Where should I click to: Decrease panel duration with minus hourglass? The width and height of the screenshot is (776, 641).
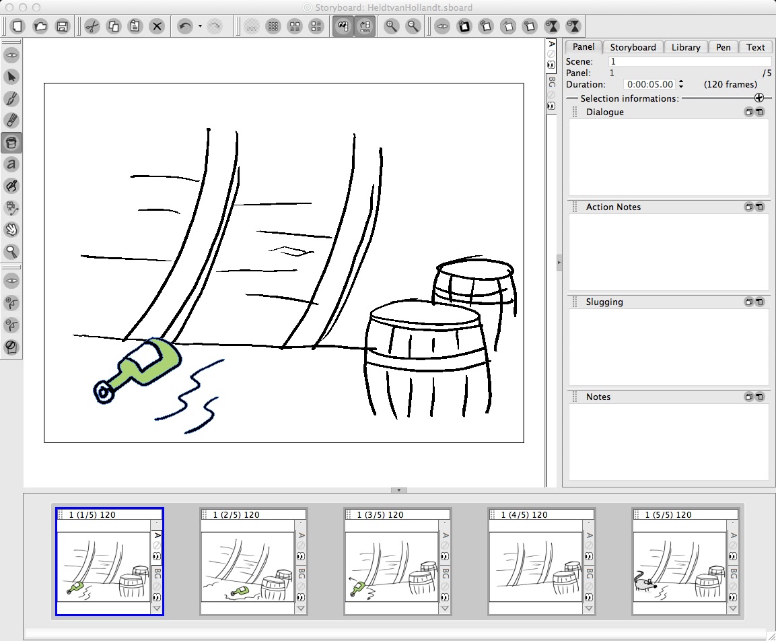[573, 26]
